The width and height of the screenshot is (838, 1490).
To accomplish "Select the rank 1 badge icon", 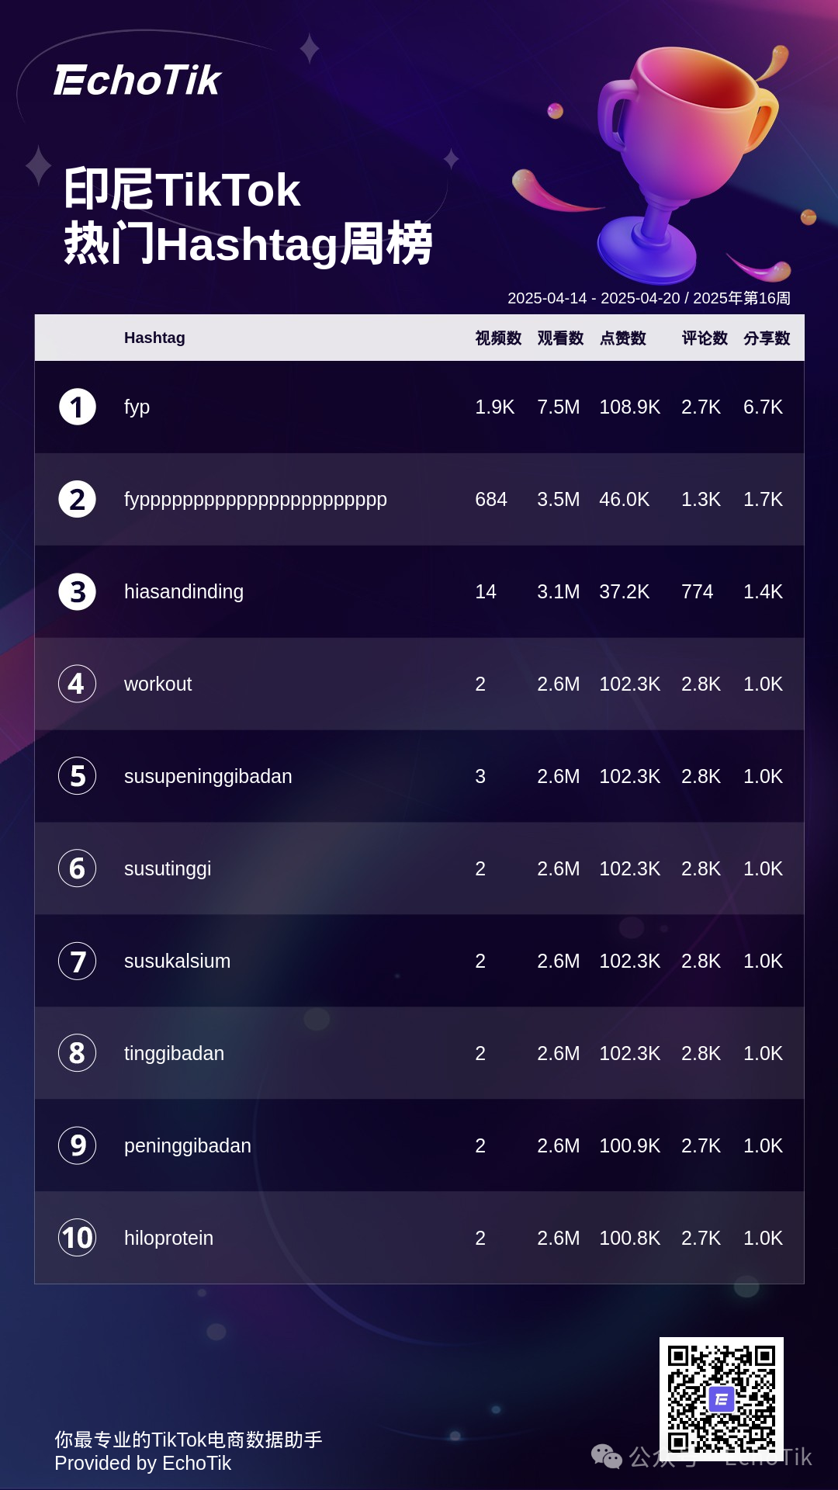I will pyautogui.click(x=78, y=407).
